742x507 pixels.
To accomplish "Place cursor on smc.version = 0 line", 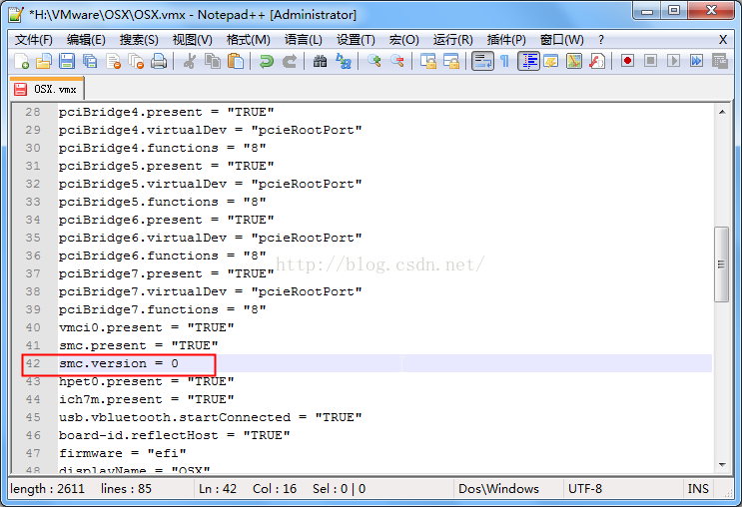I will click(x=119, y=364).
